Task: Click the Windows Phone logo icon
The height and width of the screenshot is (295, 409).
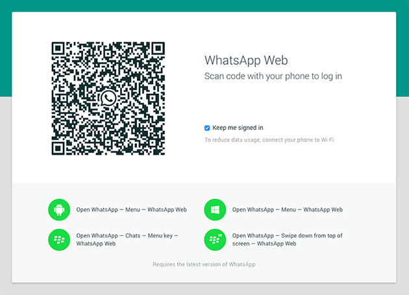Action: pos(215,210)
